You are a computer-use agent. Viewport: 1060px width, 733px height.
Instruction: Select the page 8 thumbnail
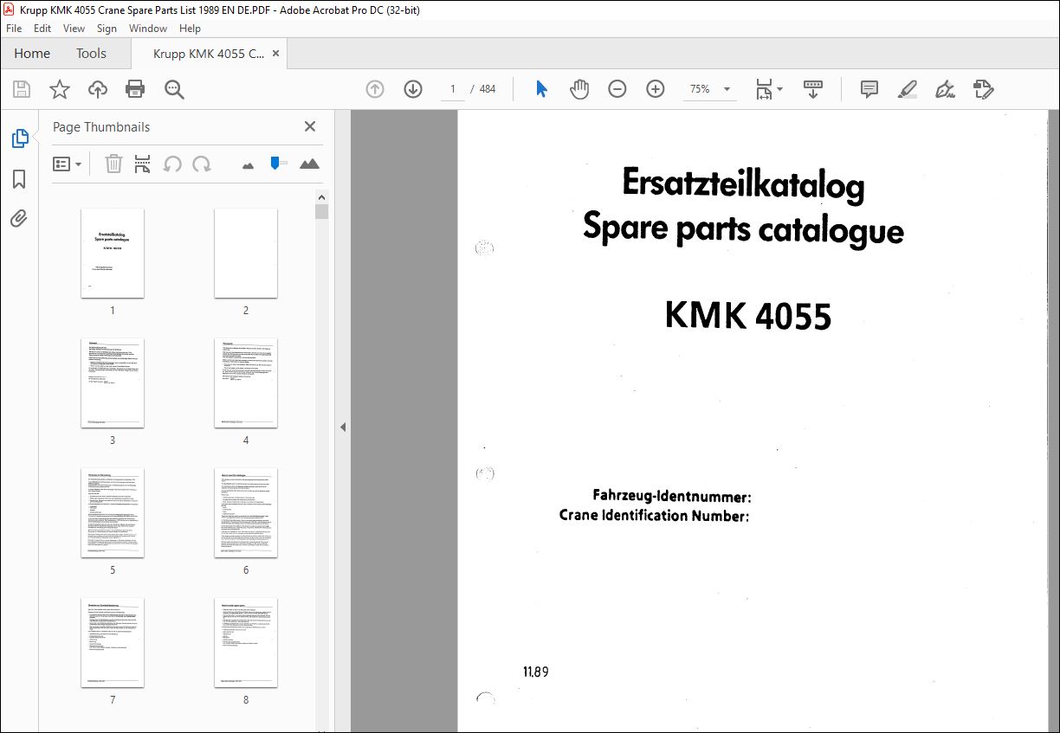(x=246, y=642)
